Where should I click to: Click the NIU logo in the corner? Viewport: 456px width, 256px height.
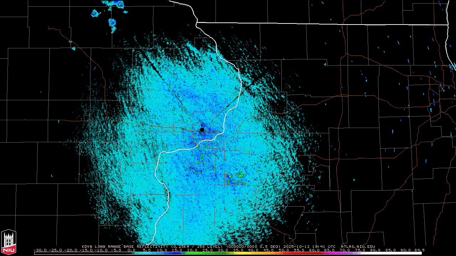9,242
